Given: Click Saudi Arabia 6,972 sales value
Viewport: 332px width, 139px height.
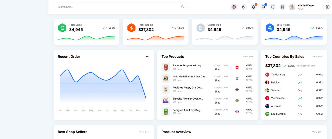Looking at the screenshot, I should [319, 114].
